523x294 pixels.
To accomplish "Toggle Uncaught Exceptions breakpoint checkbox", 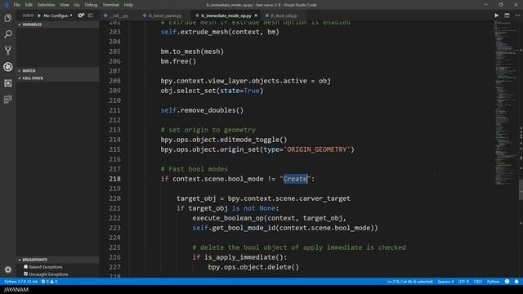I will [x=25, y=274].
